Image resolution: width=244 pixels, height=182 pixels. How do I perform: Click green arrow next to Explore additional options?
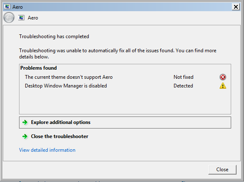pos(25,122)
